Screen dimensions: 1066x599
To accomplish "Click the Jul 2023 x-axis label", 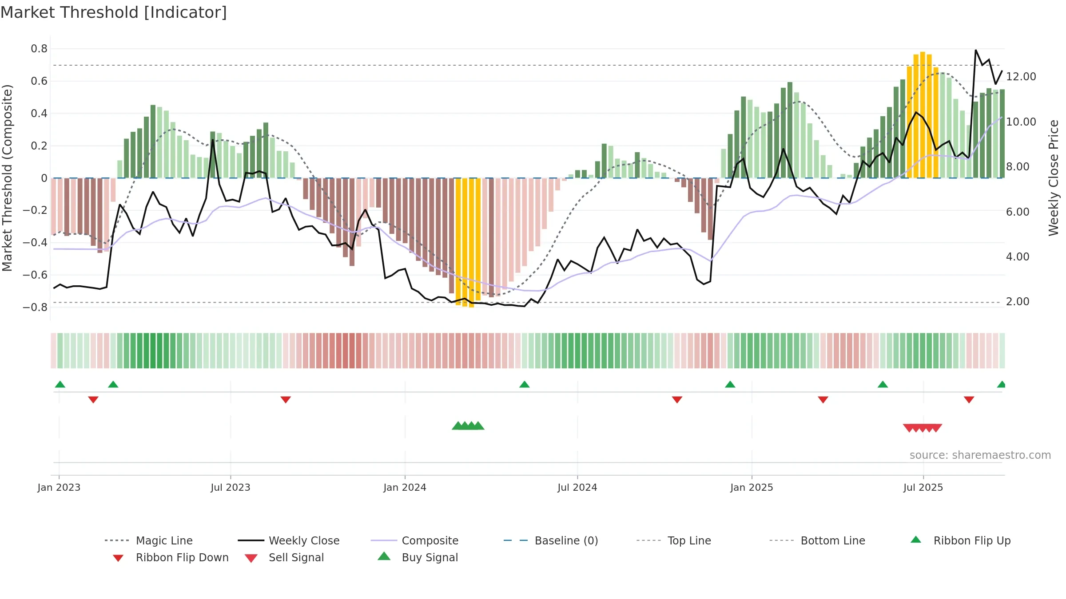I will coord(231,488).
